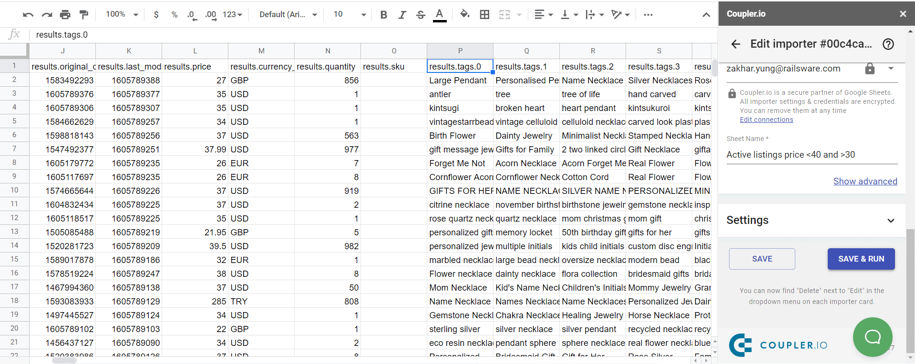
Task: Expand the Settings section
Action: coord(811,220)
